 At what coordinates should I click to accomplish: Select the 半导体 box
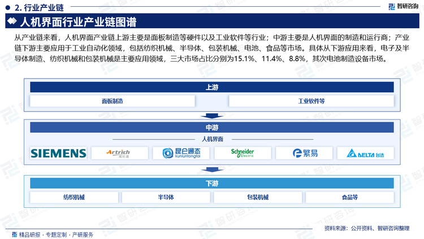[166, 197]
